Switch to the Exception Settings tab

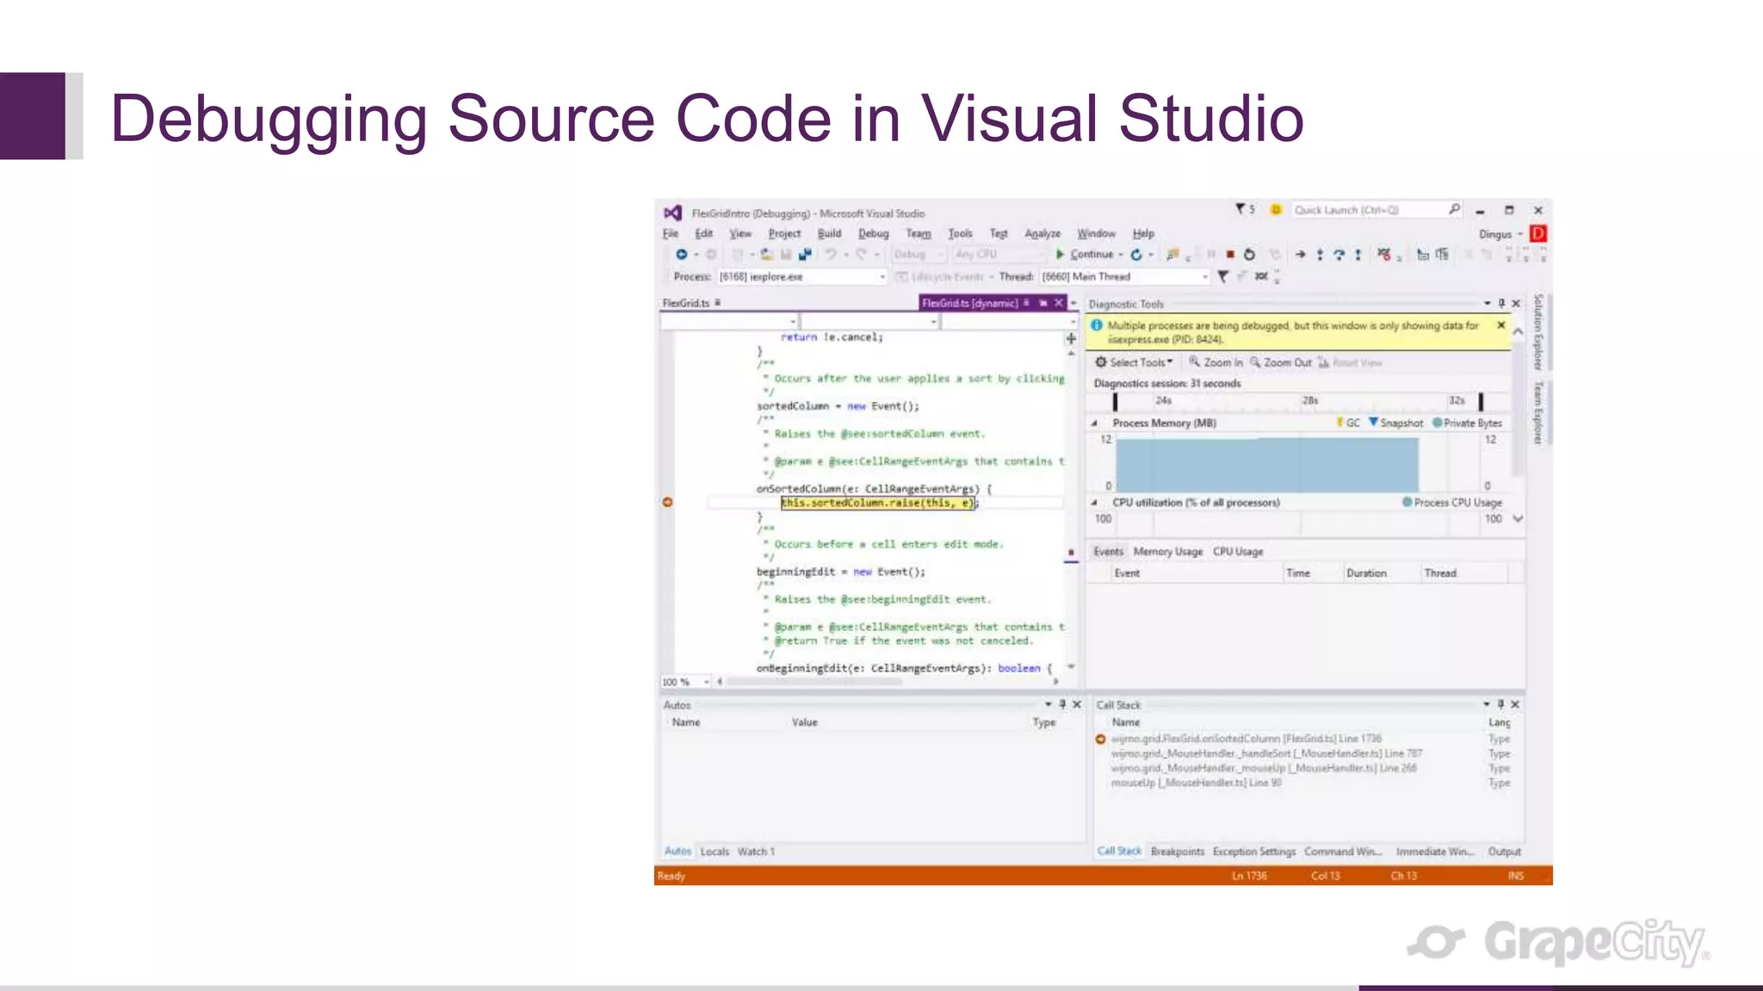pyautogui.click(x=1254, y=852)
